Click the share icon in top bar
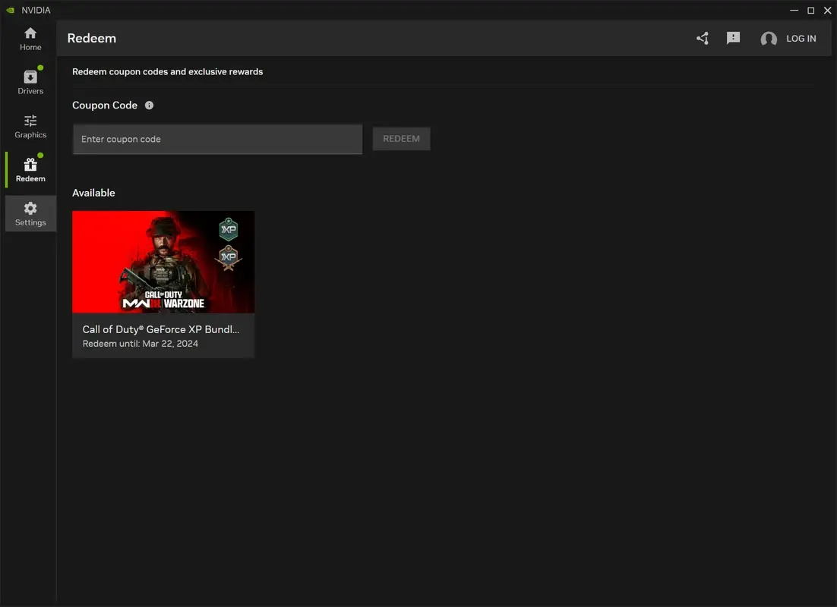The height and width of the screenshot is (607, 837). click(x=702, y=37)
